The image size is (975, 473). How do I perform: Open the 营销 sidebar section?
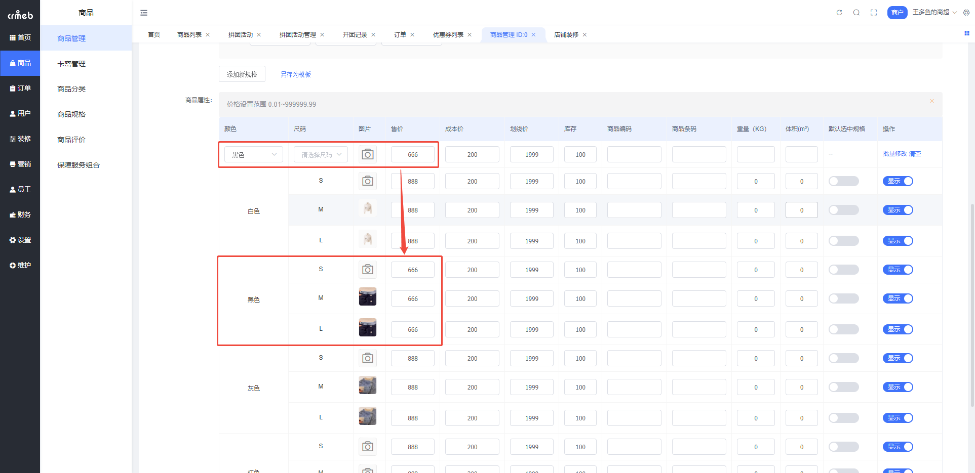[x=20, y=164]
